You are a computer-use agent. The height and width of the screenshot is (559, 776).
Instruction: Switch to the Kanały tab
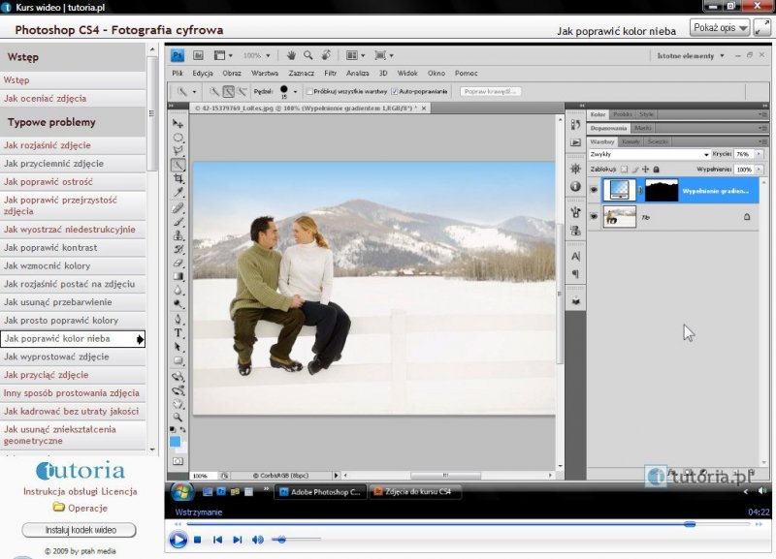click(630, 141)
